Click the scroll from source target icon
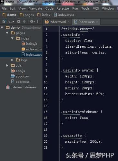The image size is (118, 161). pos(19,22)
